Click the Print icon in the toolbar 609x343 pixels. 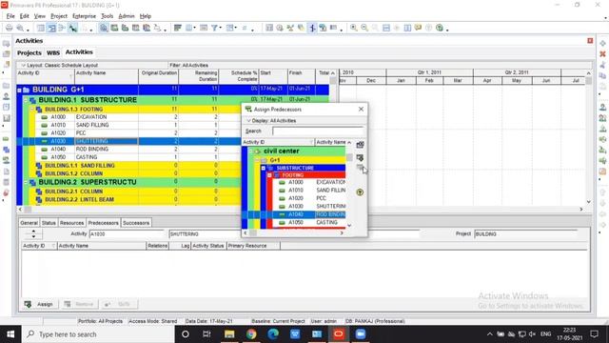9,28
